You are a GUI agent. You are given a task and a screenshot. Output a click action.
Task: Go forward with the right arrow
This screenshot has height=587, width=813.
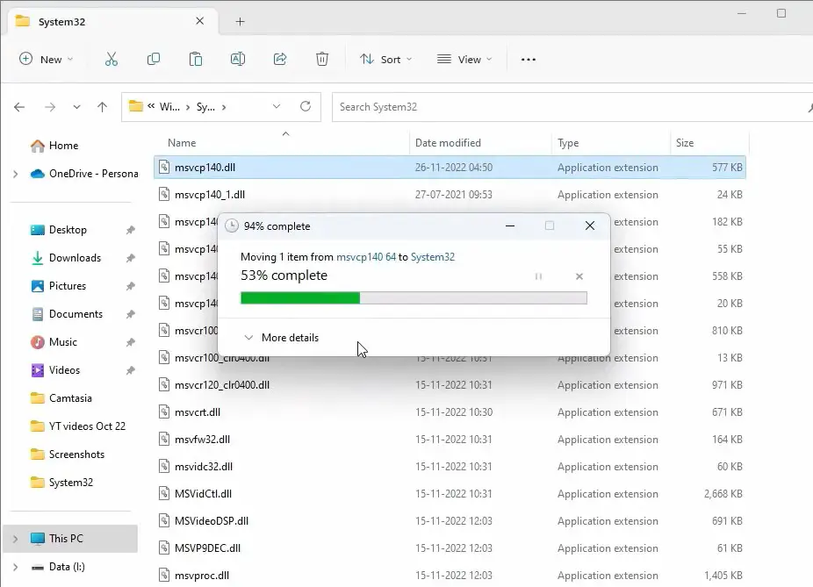coord(50,107)
